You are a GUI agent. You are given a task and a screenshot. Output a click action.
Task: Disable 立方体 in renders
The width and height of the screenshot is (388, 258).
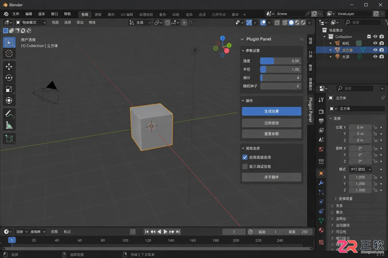pyautogui.click(x=382, y=50)
